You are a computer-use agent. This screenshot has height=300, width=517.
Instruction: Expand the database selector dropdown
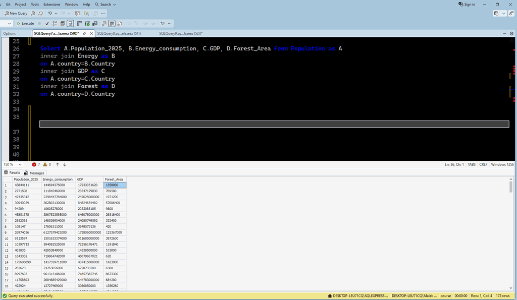tap(10, 23)
